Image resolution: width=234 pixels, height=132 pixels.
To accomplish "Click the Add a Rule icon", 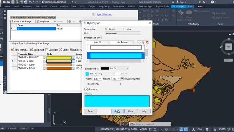I will click(x=31, y=50).
